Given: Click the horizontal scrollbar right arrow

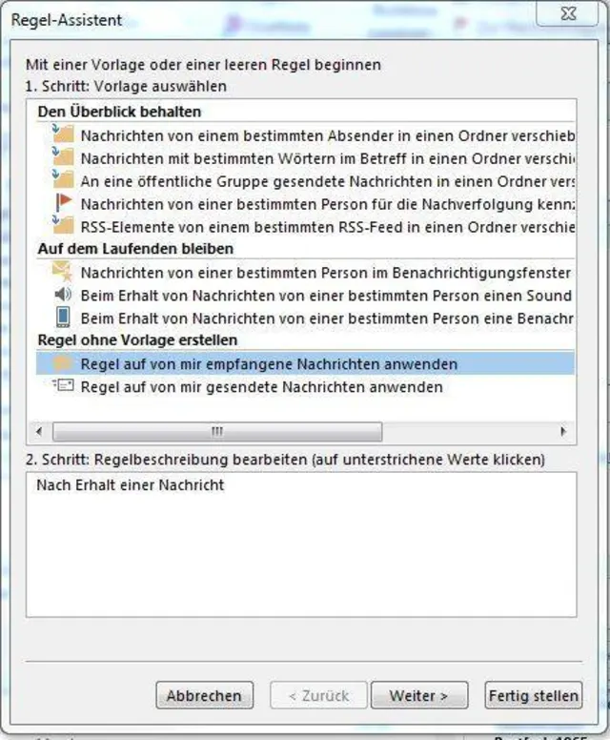Looking at the screenshot, I should (x=563, y=431).
